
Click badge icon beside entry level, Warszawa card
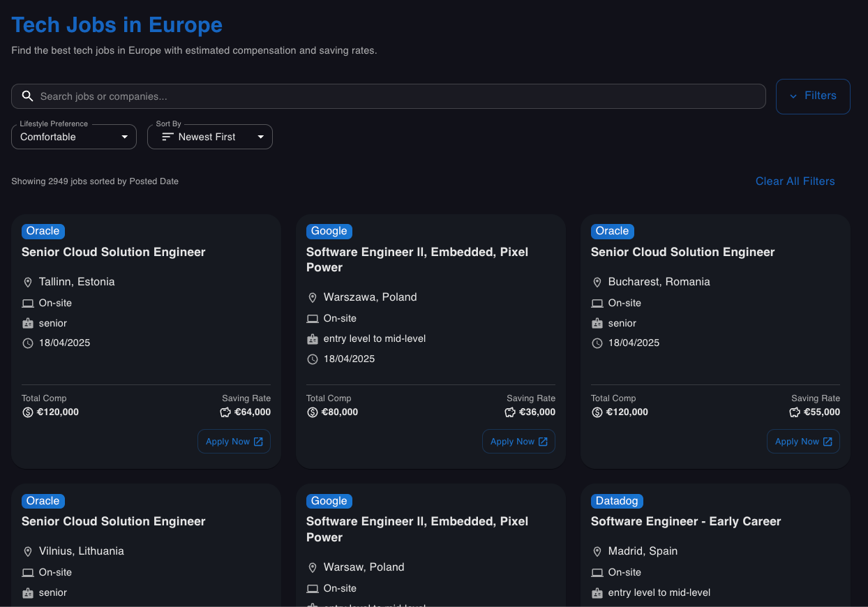313,339
